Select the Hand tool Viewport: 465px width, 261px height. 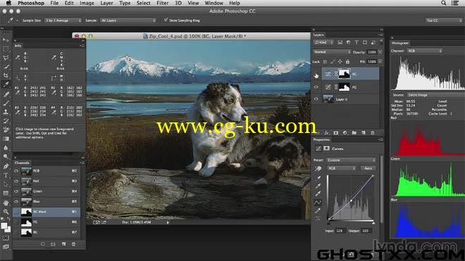click(6, 203)
